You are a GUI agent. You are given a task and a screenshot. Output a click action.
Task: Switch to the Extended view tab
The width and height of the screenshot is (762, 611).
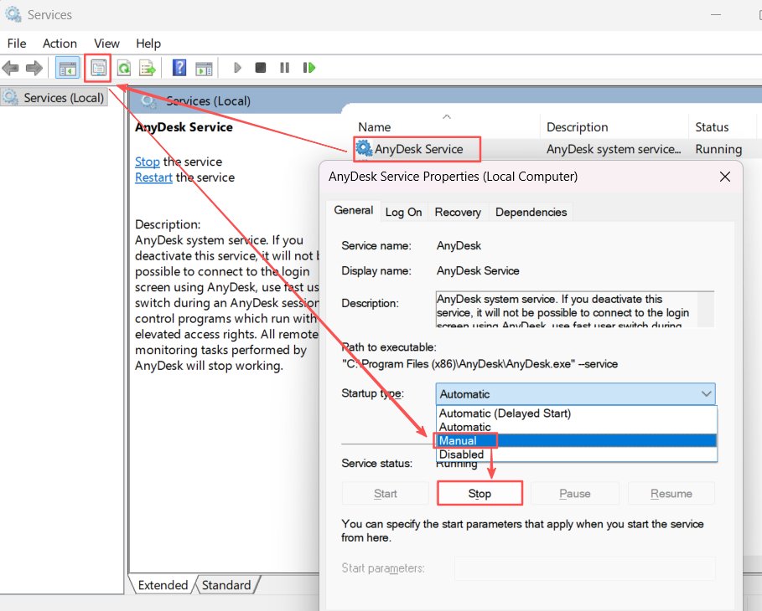tap(163, 585)
